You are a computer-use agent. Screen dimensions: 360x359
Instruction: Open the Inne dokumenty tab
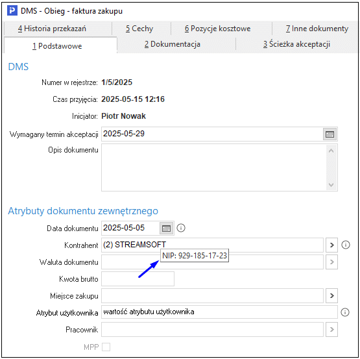[317, 29]
